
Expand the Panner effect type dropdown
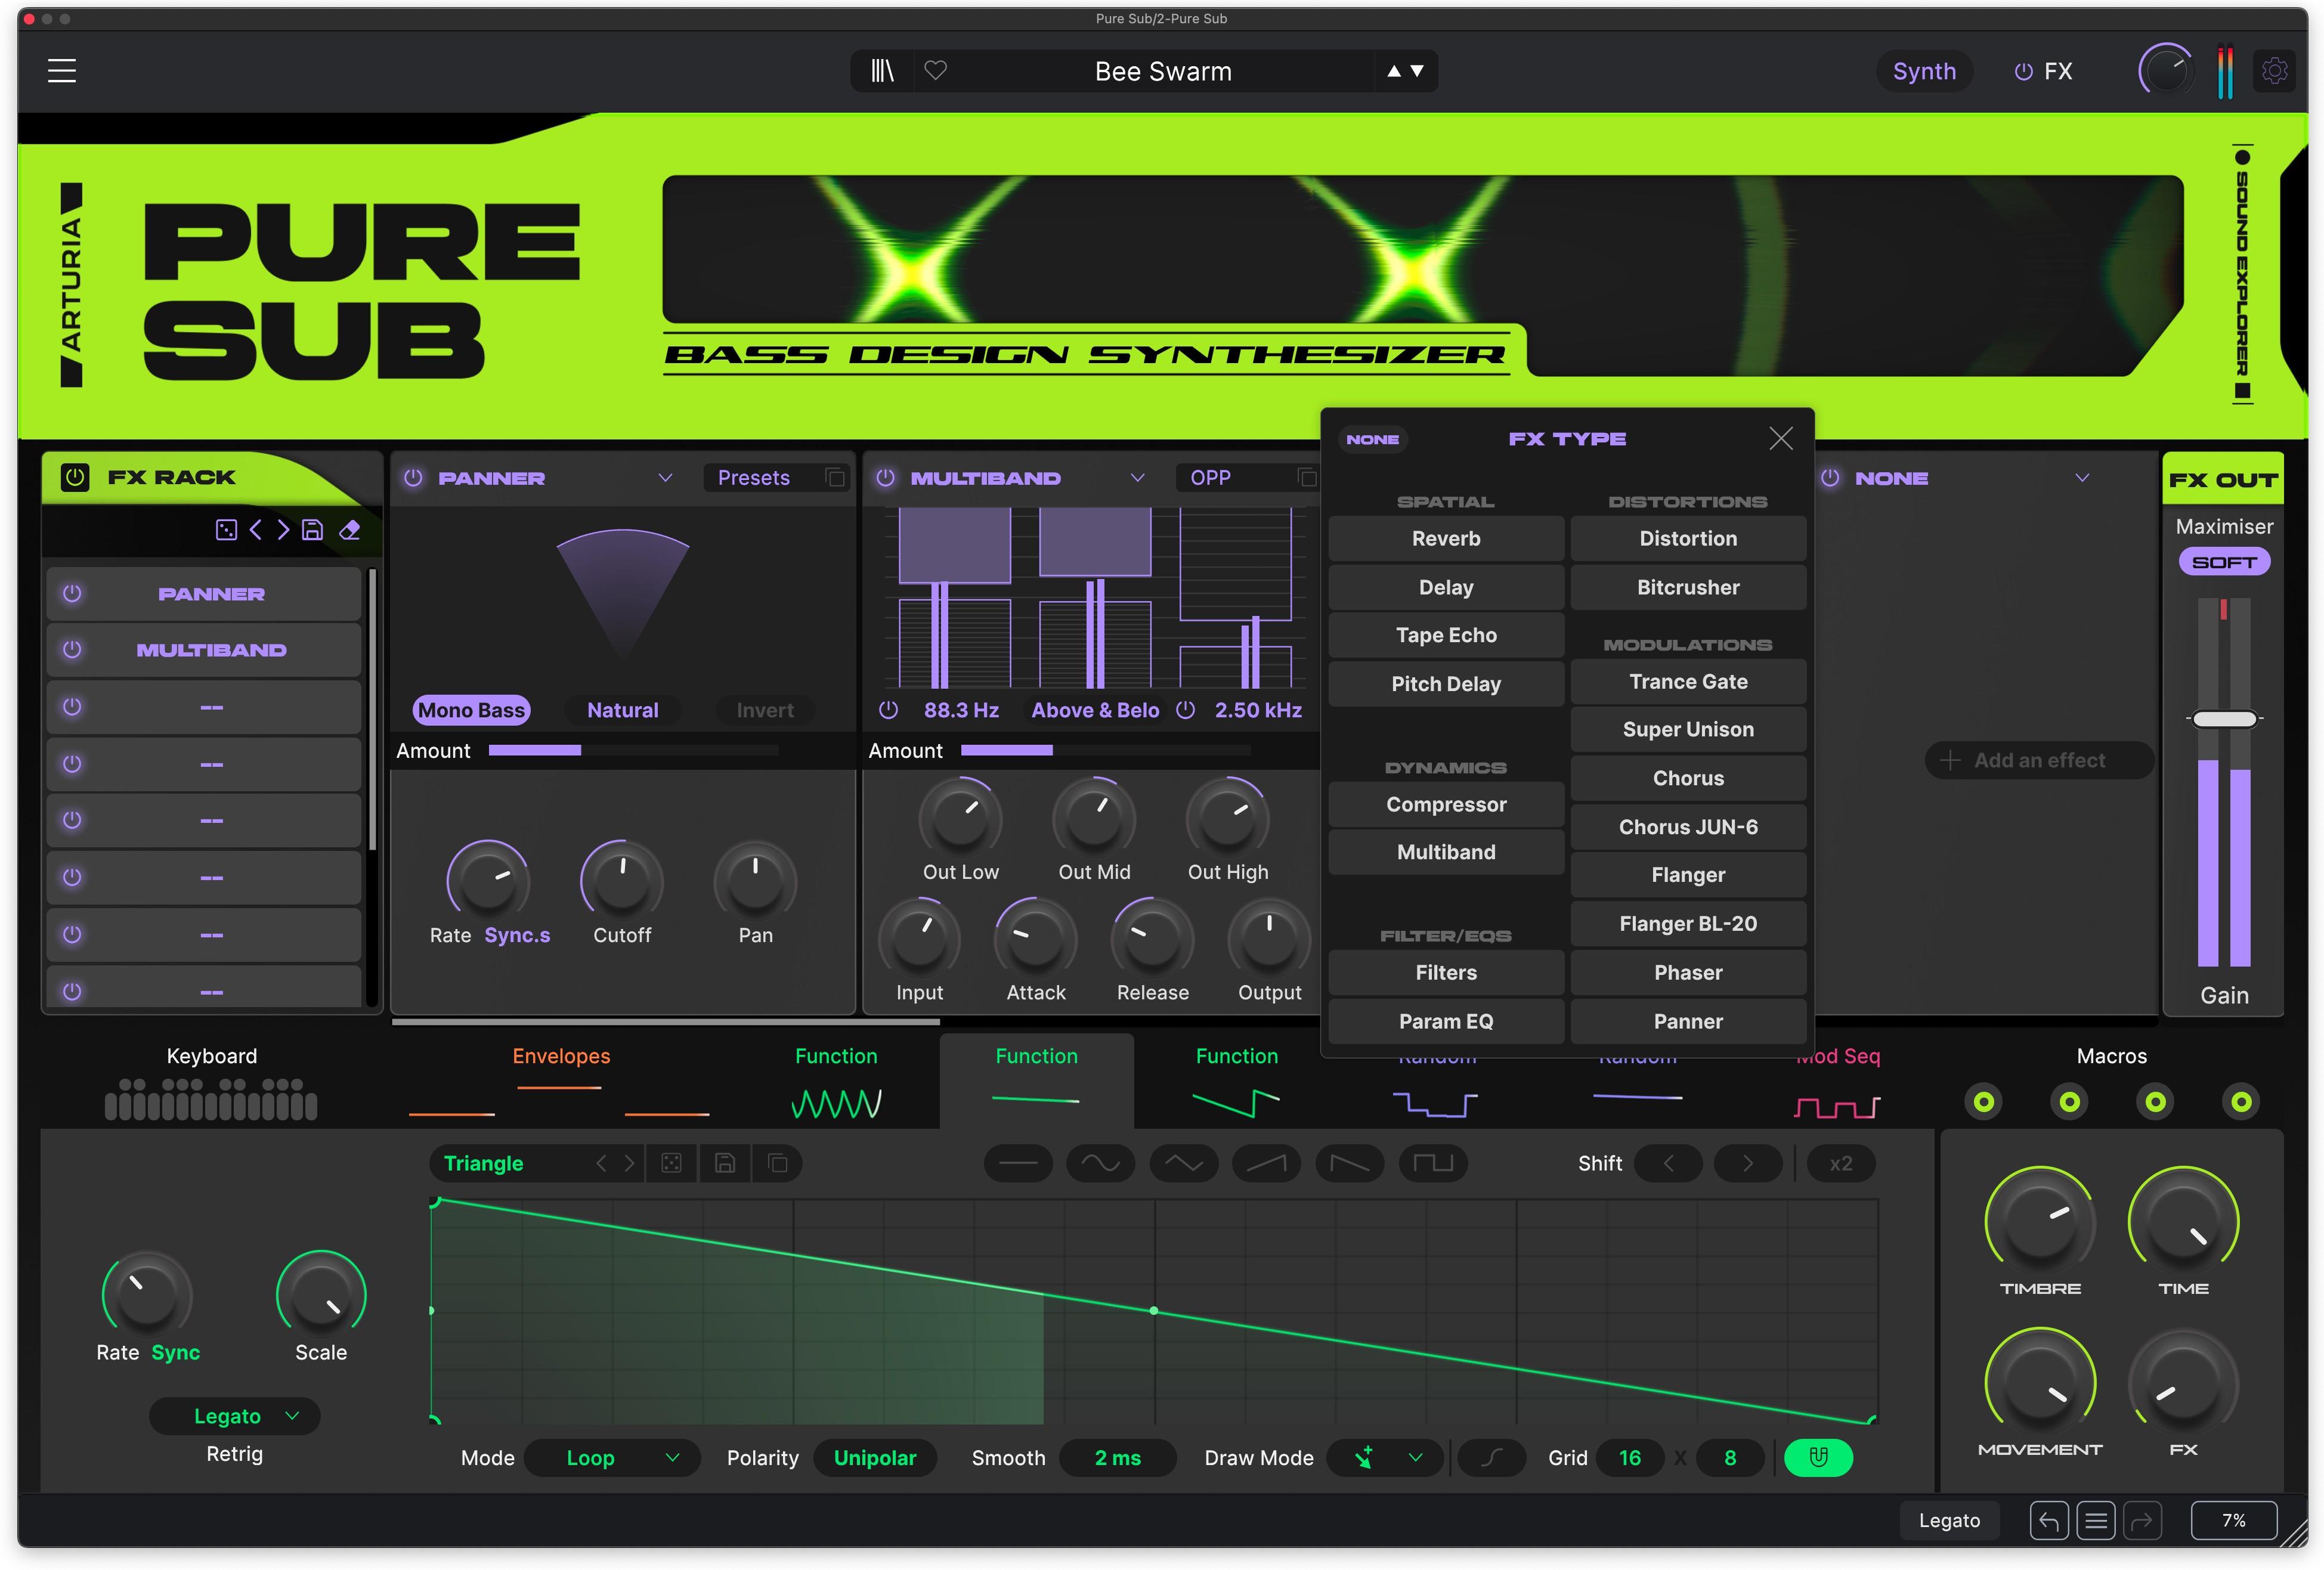tap(665, 478)
